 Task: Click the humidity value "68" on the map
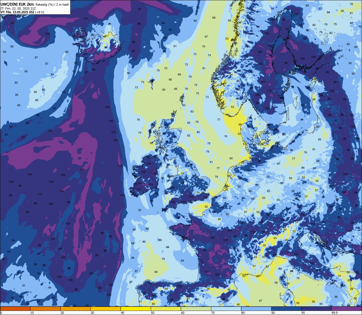pos(214,18)
